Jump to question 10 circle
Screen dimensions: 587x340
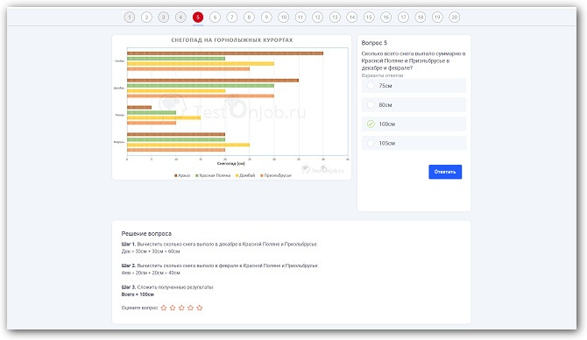(x=283, y=18)
